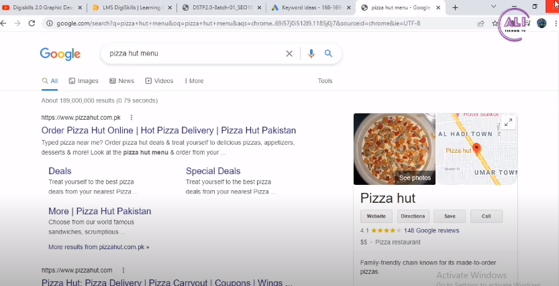Click the Google logo
Image resolution: width=559 pixels, height=286 pixels.
[60, 54]
